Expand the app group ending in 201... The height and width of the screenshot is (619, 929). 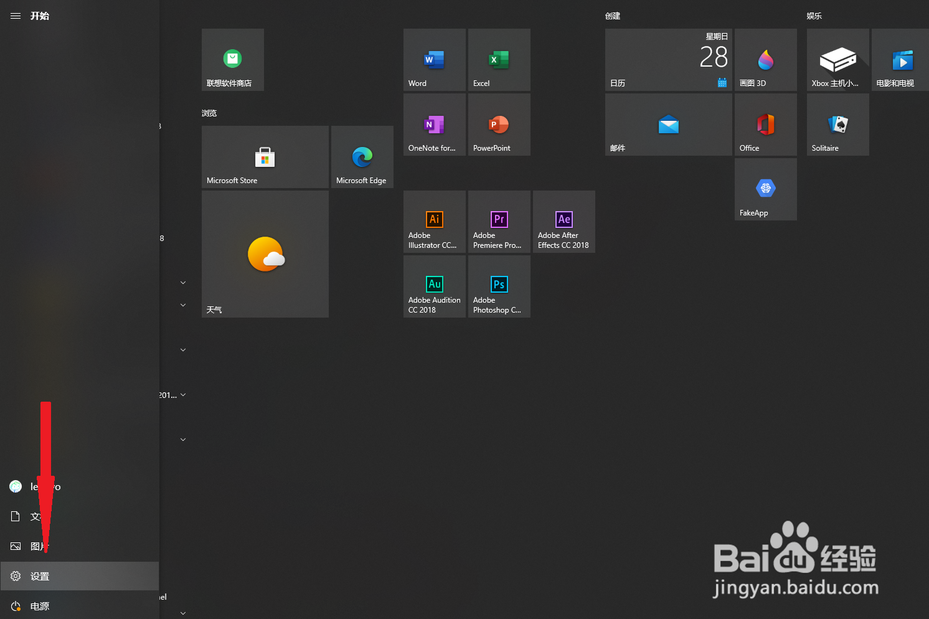point(183,395)
